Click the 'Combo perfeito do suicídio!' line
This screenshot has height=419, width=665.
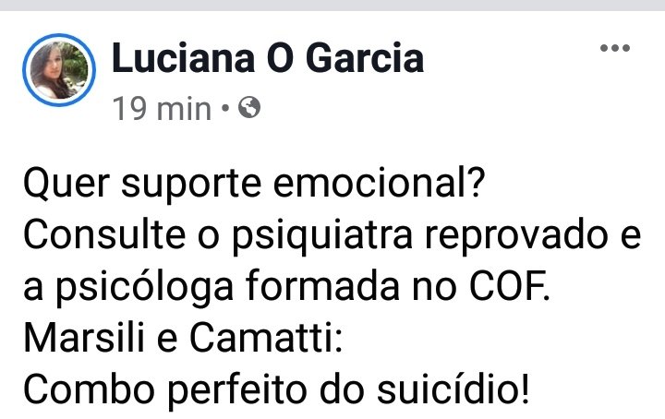click(x=276, y=389)
